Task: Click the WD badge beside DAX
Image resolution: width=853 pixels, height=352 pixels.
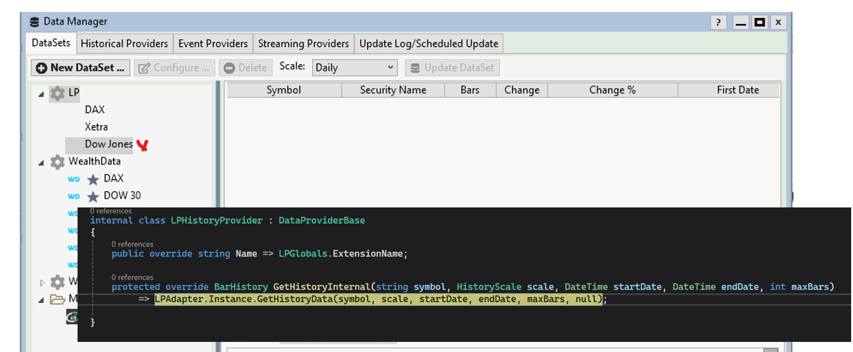Action: coord(74,179)
